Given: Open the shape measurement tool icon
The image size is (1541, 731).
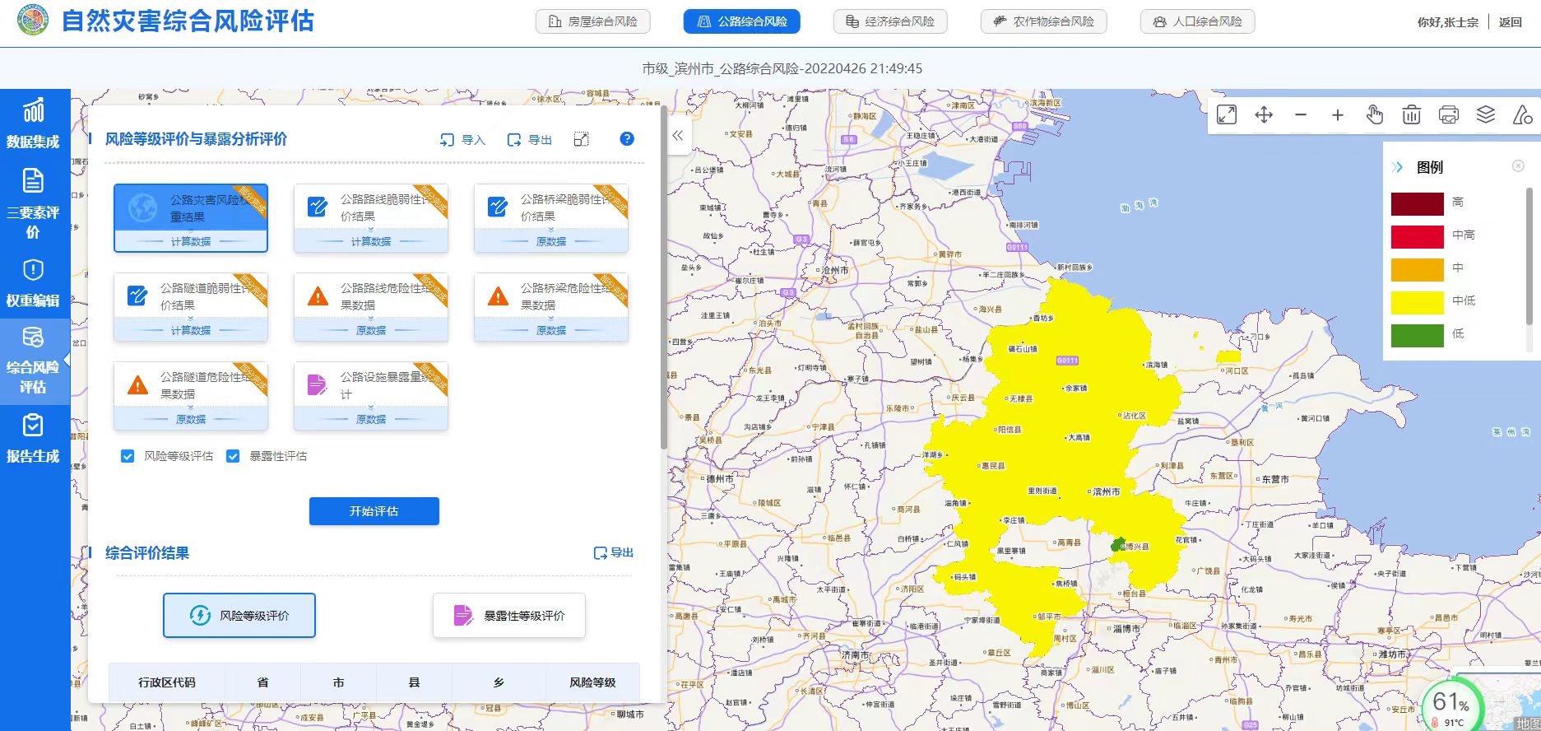Looking at the screenshot, I should [x=1523, y=115].
